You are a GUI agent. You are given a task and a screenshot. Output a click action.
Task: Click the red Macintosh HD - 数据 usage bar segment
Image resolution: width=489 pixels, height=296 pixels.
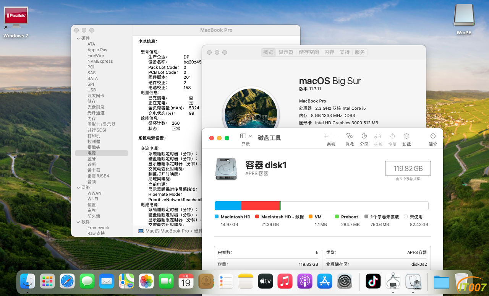261,206
